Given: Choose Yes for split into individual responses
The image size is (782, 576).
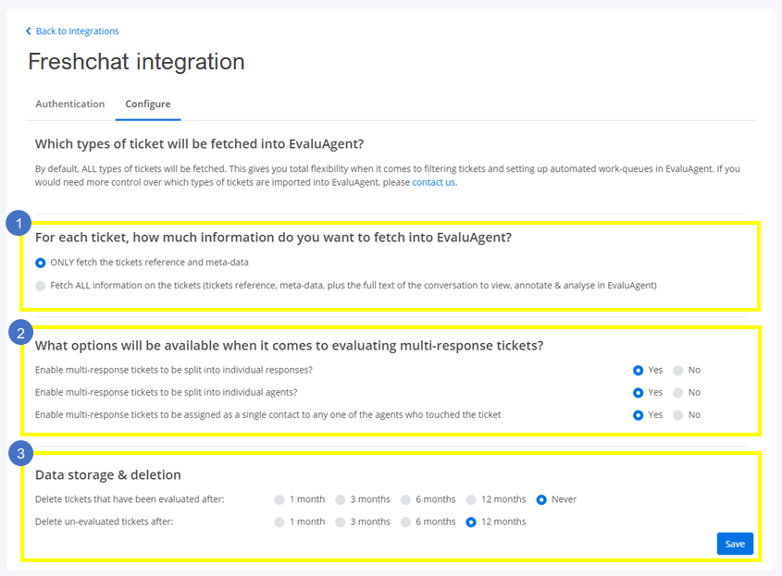Looking at the screenshot, I should (638, 370).
